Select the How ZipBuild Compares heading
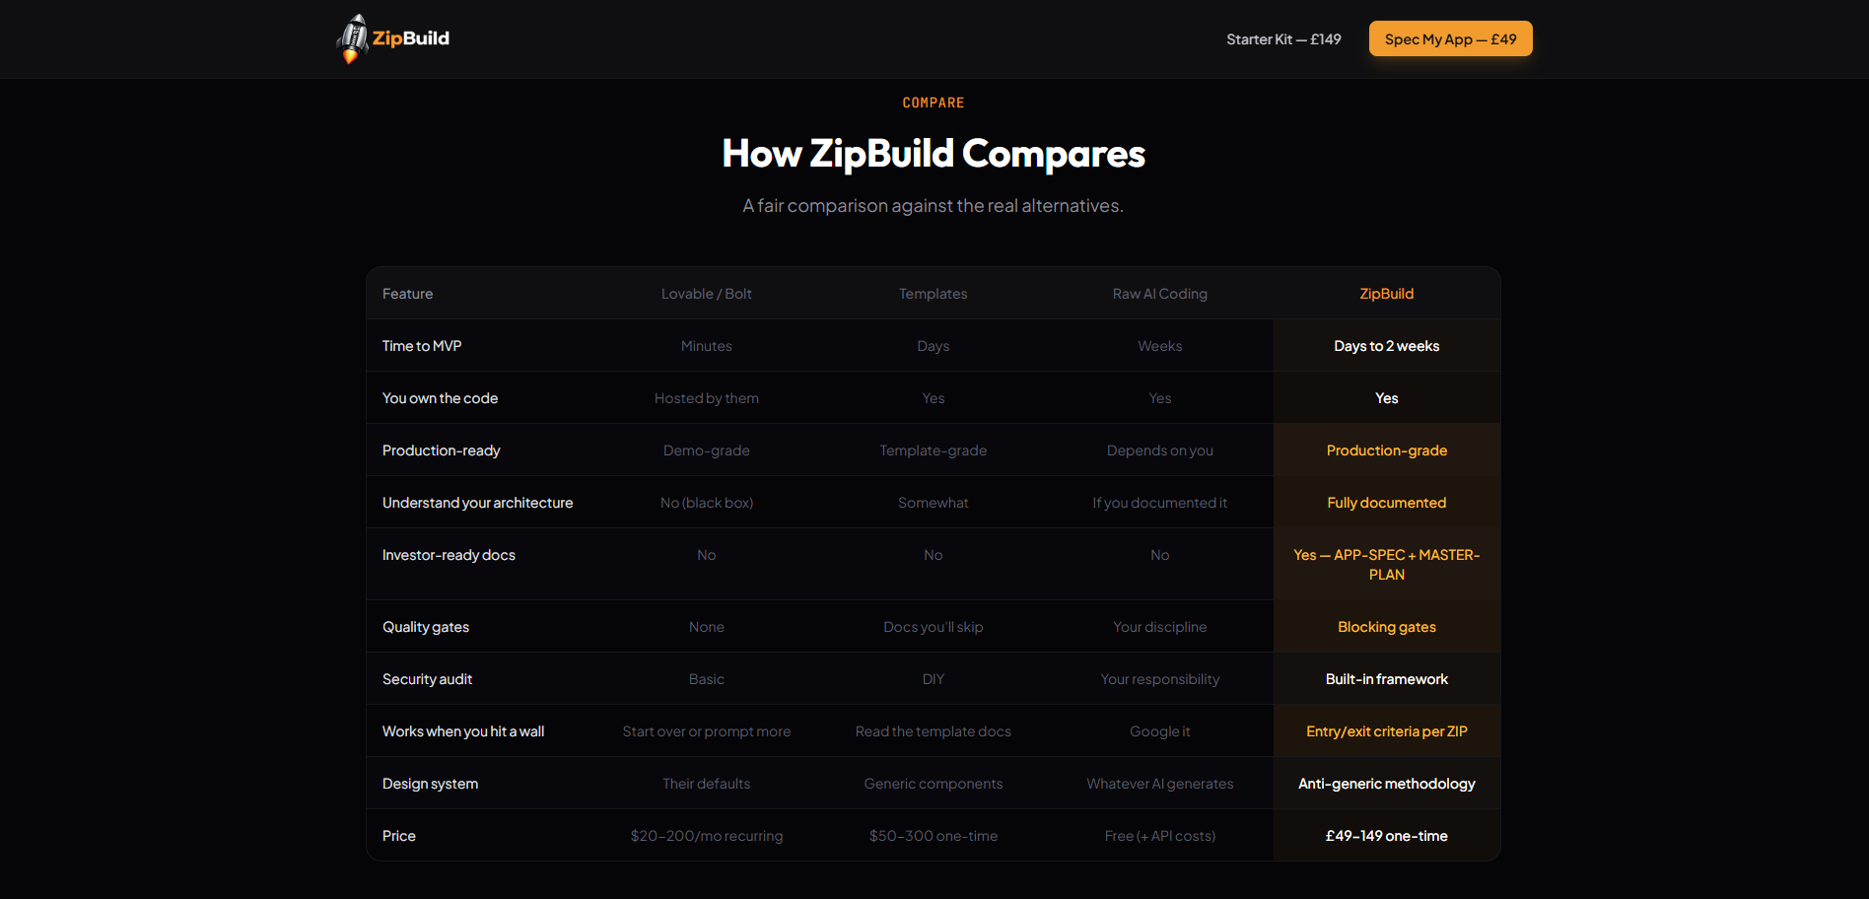This screenshot has width=1869, height=899. point(933,153)
